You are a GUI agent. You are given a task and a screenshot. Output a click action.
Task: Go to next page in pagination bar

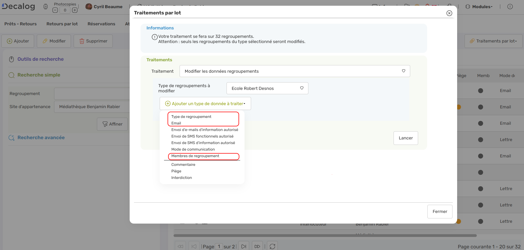tap(244, 246)
